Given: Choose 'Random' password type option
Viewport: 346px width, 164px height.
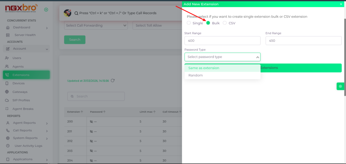Looking at the screenshot, I should click(196, 75).
